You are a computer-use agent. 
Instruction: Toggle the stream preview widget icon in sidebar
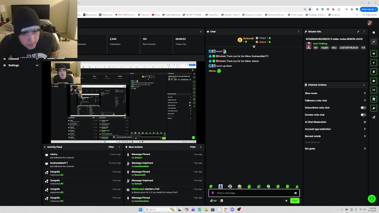pos(374,54)
